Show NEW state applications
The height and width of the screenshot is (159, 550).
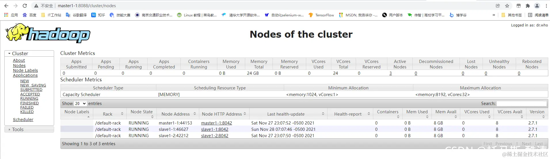coord(25,81)
